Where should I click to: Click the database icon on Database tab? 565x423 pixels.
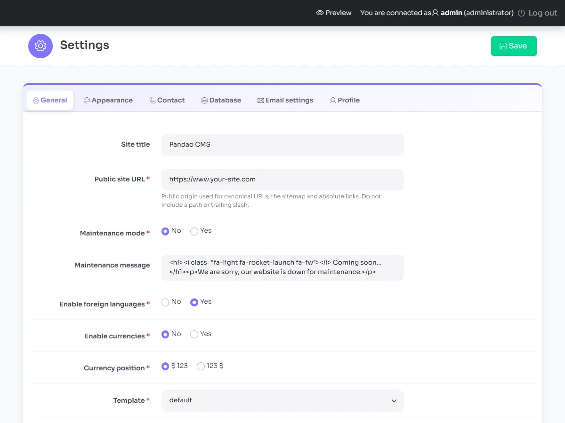204,100
